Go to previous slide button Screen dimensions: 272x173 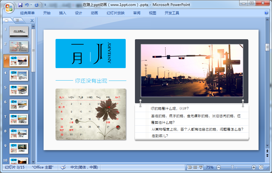pyautogui.click(x=267, y=151)
